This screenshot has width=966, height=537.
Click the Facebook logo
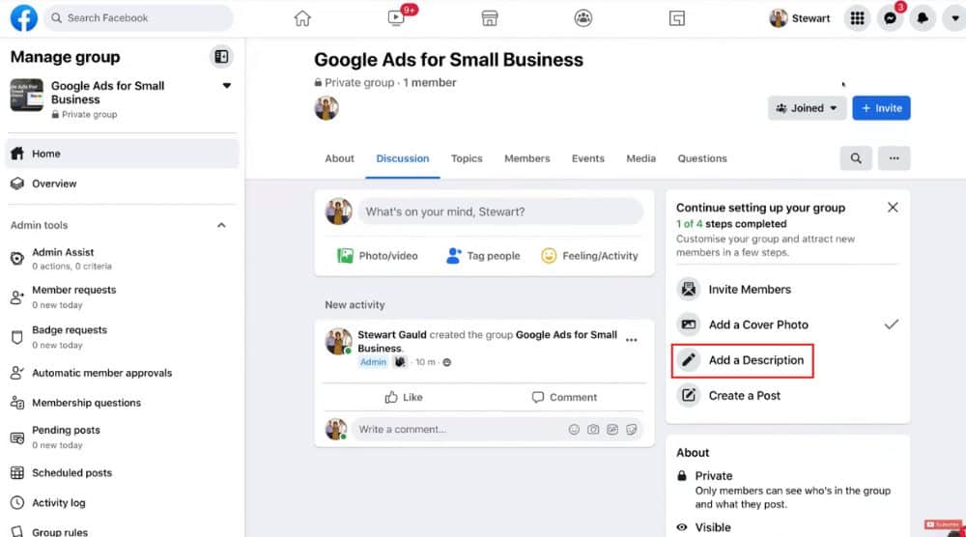23,17
